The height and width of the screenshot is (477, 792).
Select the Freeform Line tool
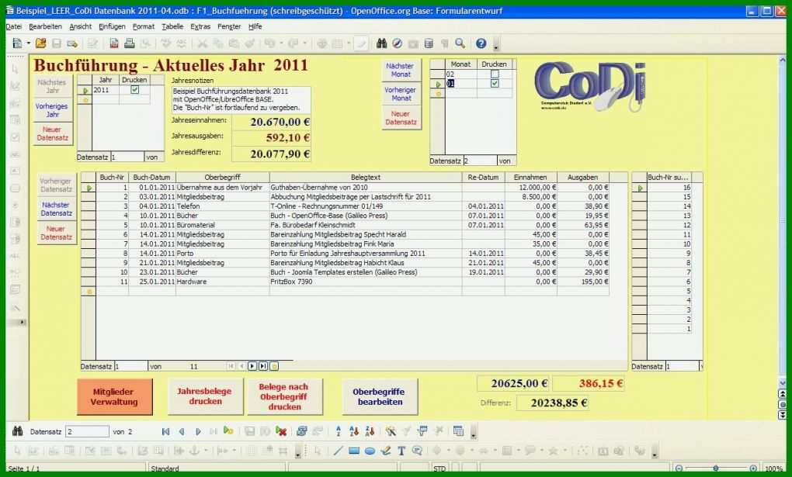[x=386, y=451]
